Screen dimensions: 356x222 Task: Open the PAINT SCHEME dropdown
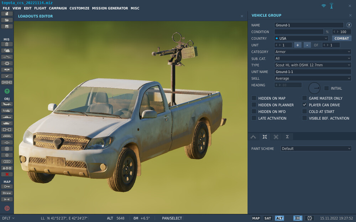click(x=316, y=148)
